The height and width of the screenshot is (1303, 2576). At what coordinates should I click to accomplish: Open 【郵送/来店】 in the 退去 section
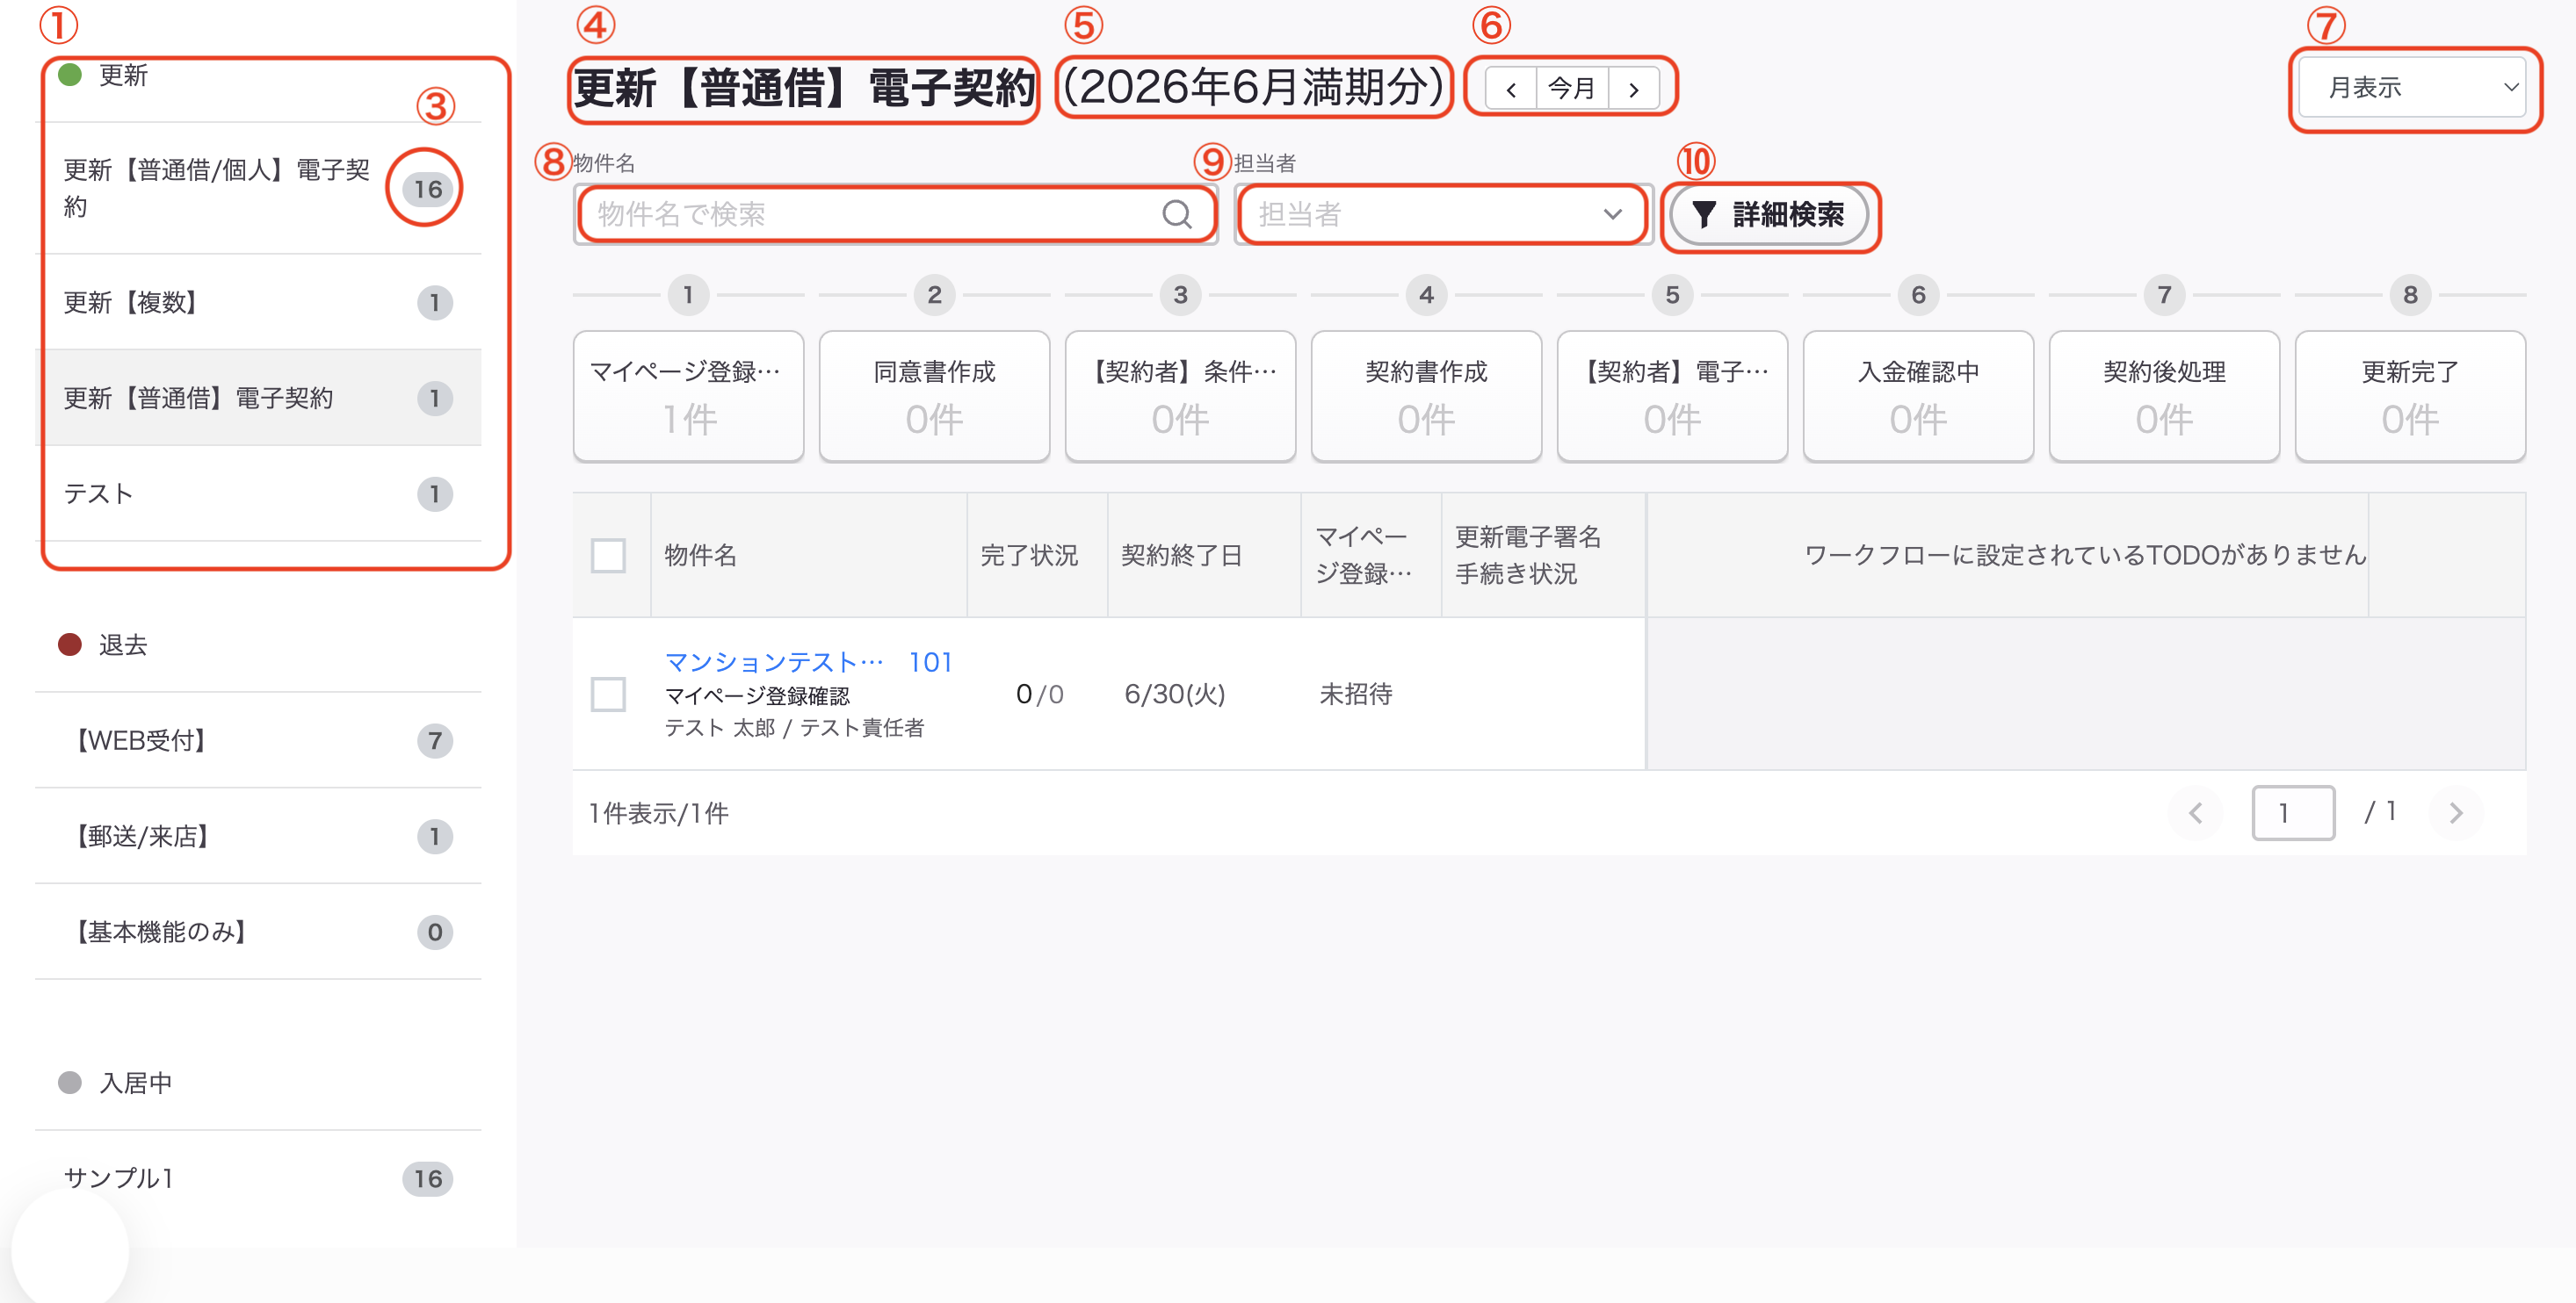click(258, 837)
